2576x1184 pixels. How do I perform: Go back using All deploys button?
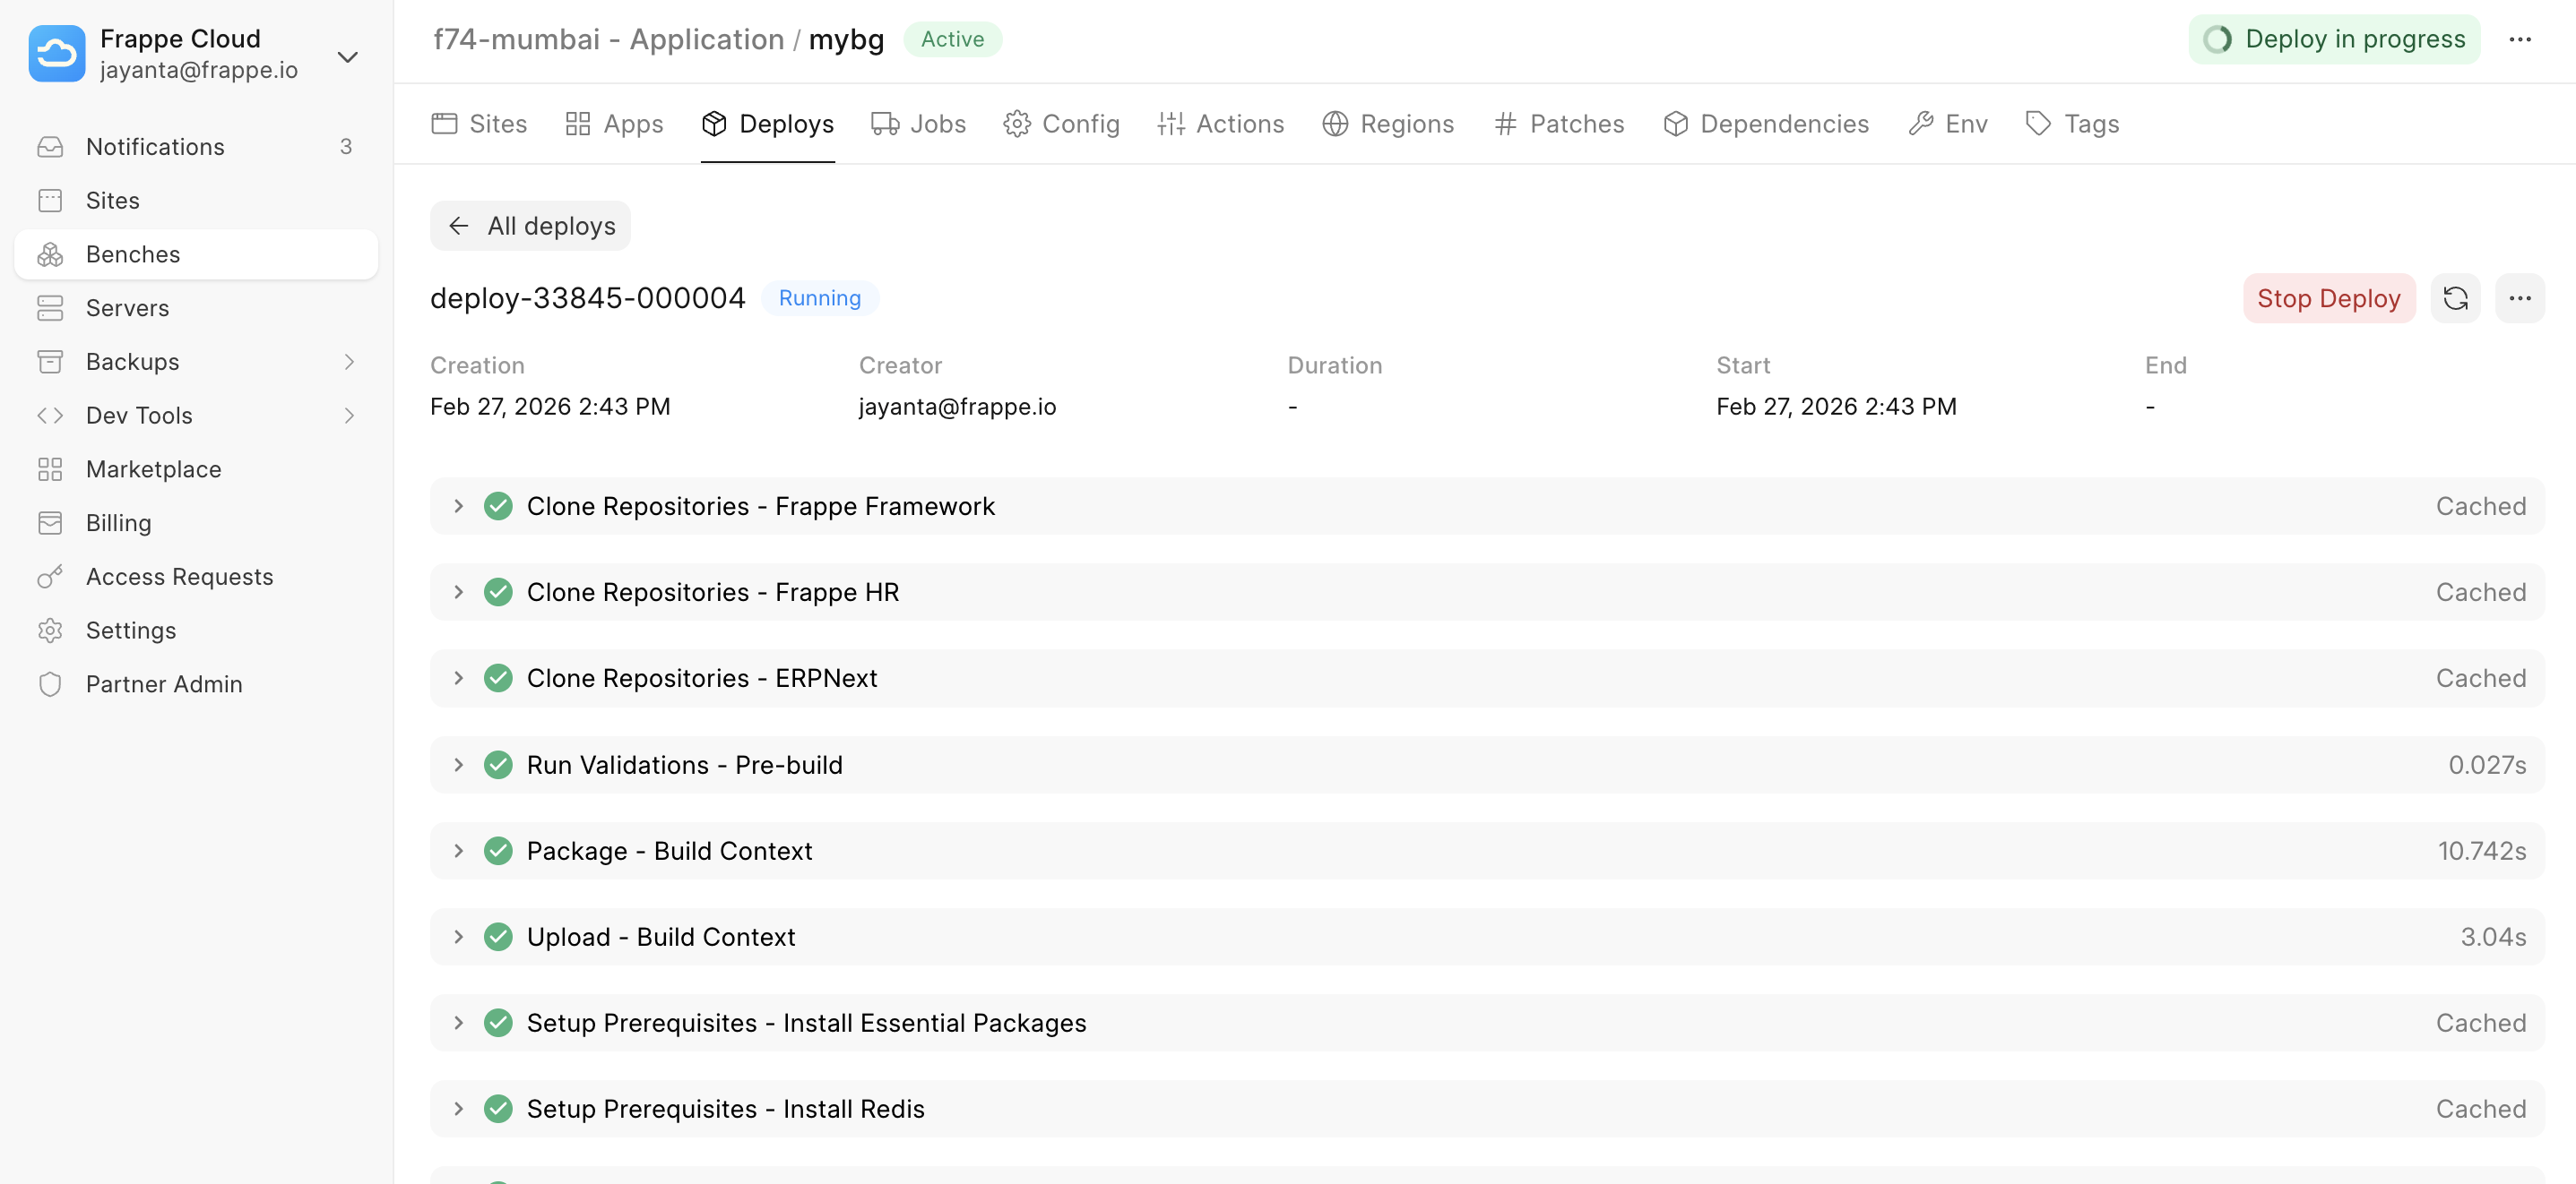point(530,226)
